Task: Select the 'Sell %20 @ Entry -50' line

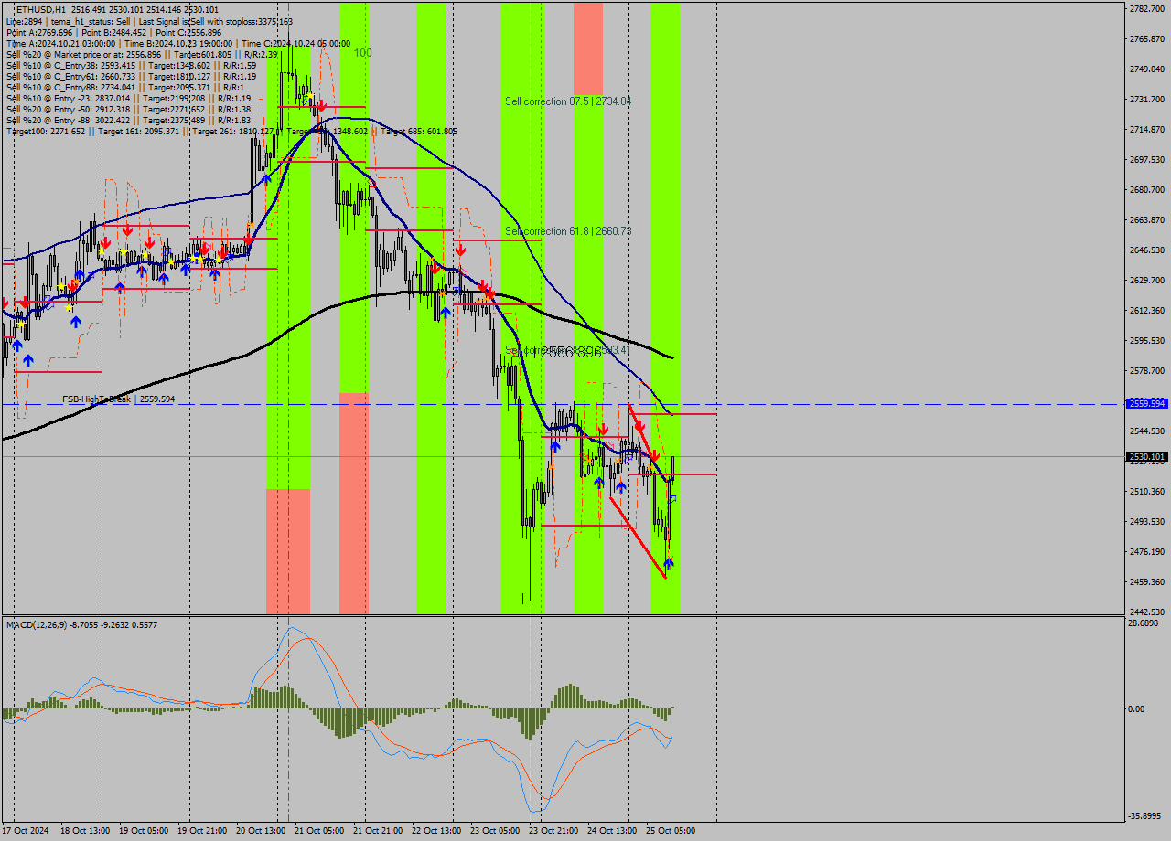Action: [x=128, y=109]
